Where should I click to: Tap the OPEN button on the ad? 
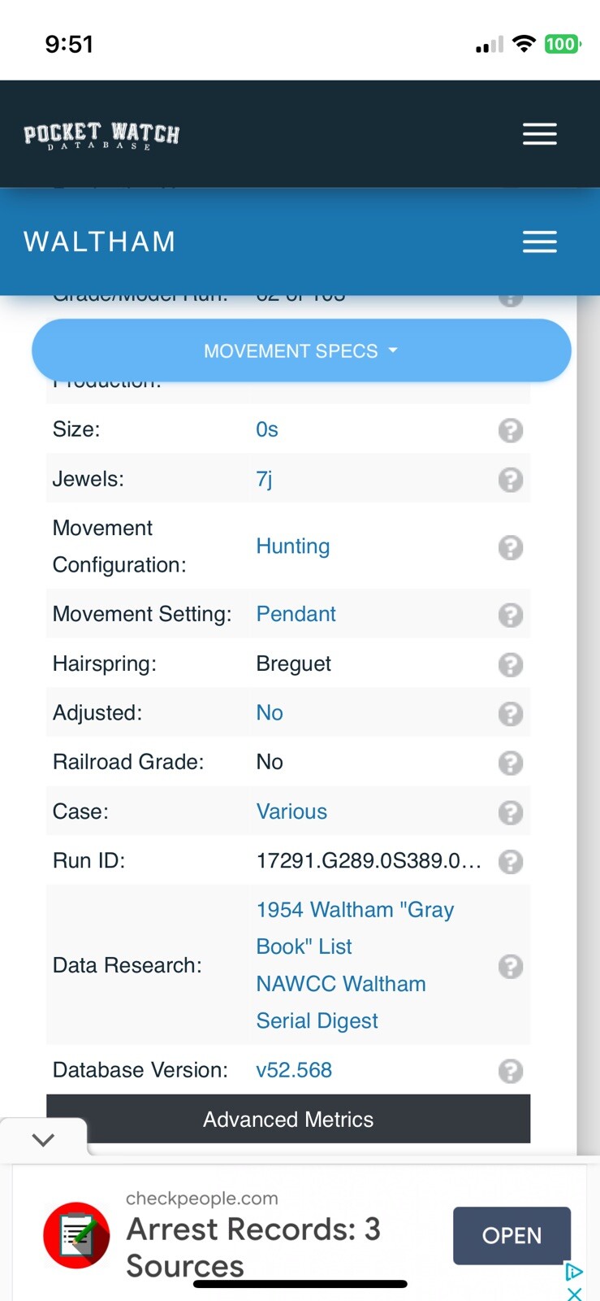[x=512, y=1235]
